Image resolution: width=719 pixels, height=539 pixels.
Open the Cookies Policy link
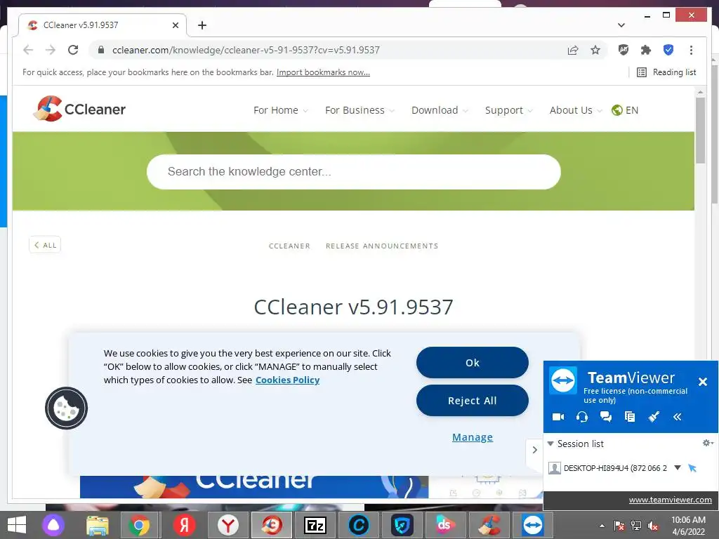[x=287, y=380]
